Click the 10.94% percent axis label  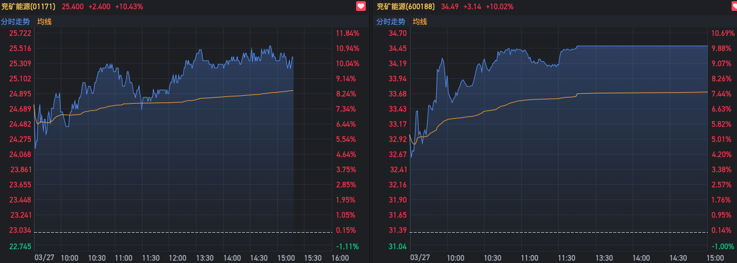(348, 48)
